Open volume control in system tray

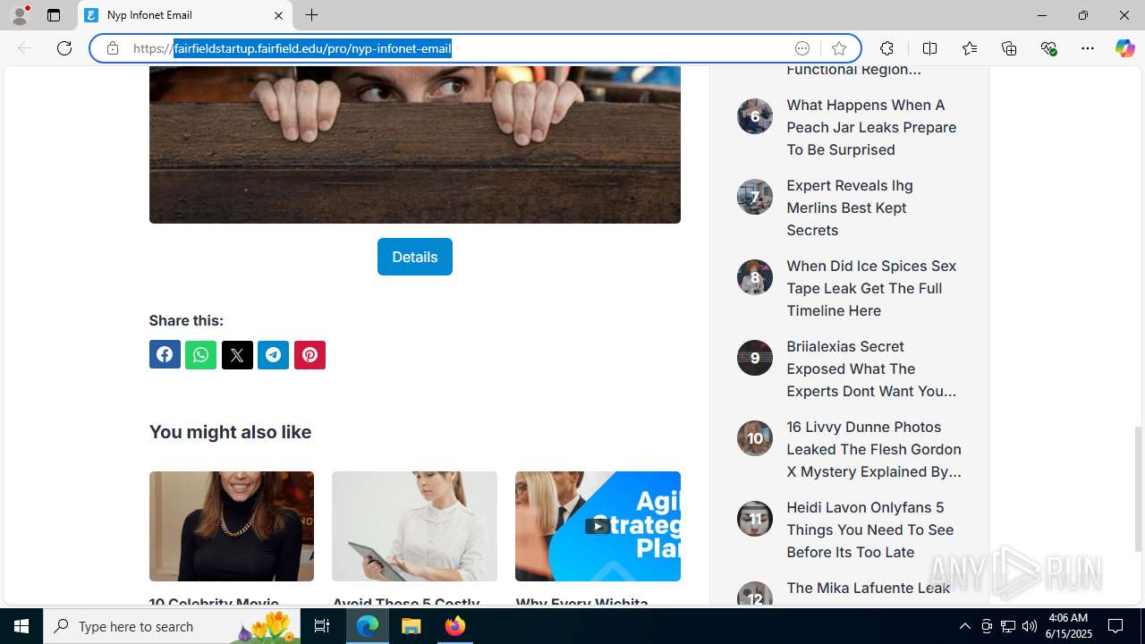[x=1030, y=626]
